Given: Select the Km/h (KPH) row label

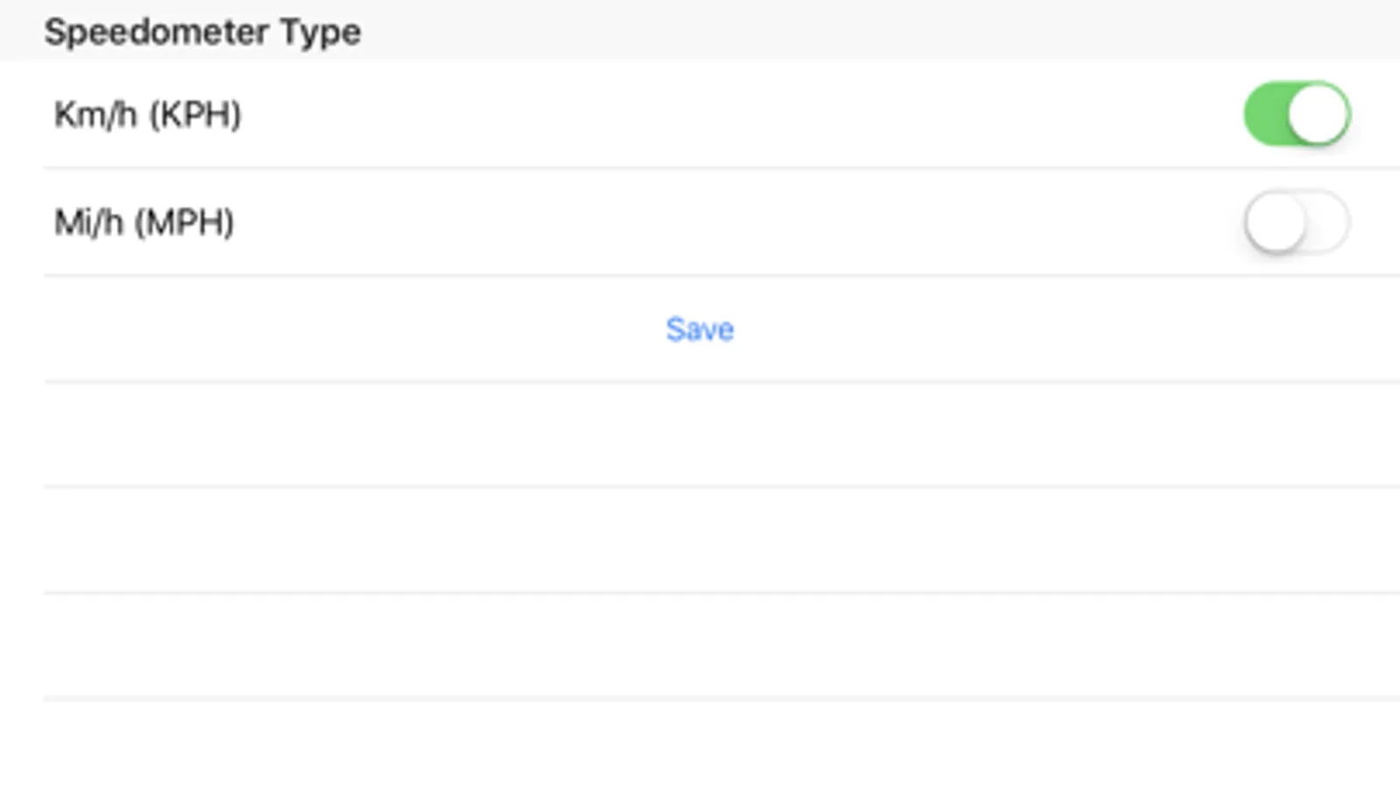Looking at the screenshot, I should tap(147, 114).
